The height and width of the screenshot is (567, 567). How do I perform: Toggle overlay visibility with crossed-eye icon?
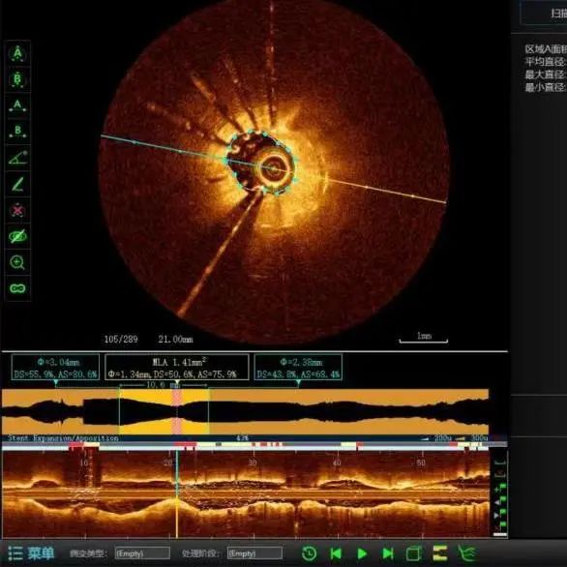coord(17,236)
